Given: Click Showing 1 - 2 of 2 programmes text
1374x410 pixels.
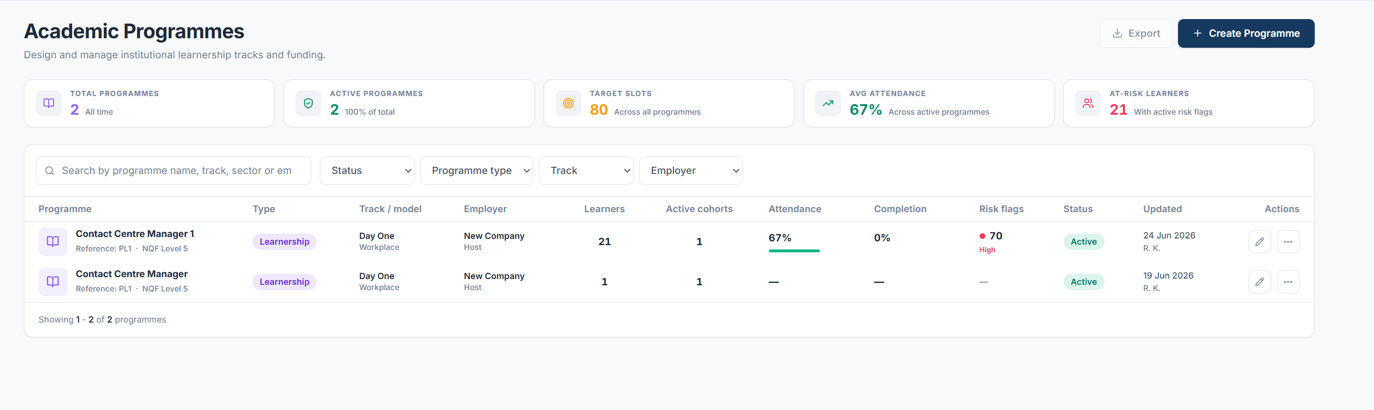Looking at the screenshot, I should [x=102, y=319].
